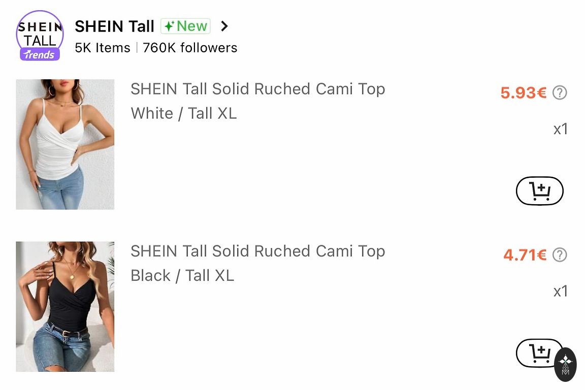585x390 pixels.
Task: Click the floating dark round icon
Action: [x=566, y=364]
